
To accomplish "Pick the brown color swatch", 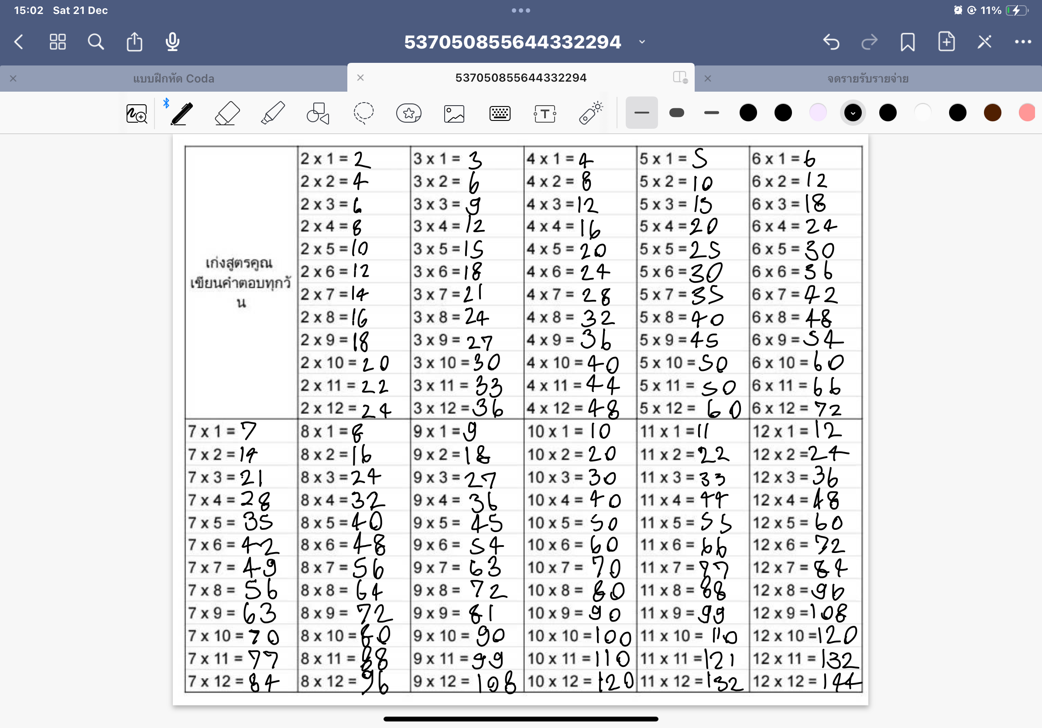I will 993,113.
